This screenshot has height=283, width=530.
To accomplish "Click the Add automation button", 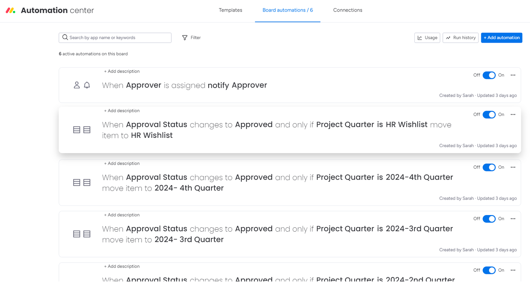I will click(x=502, y=38).
